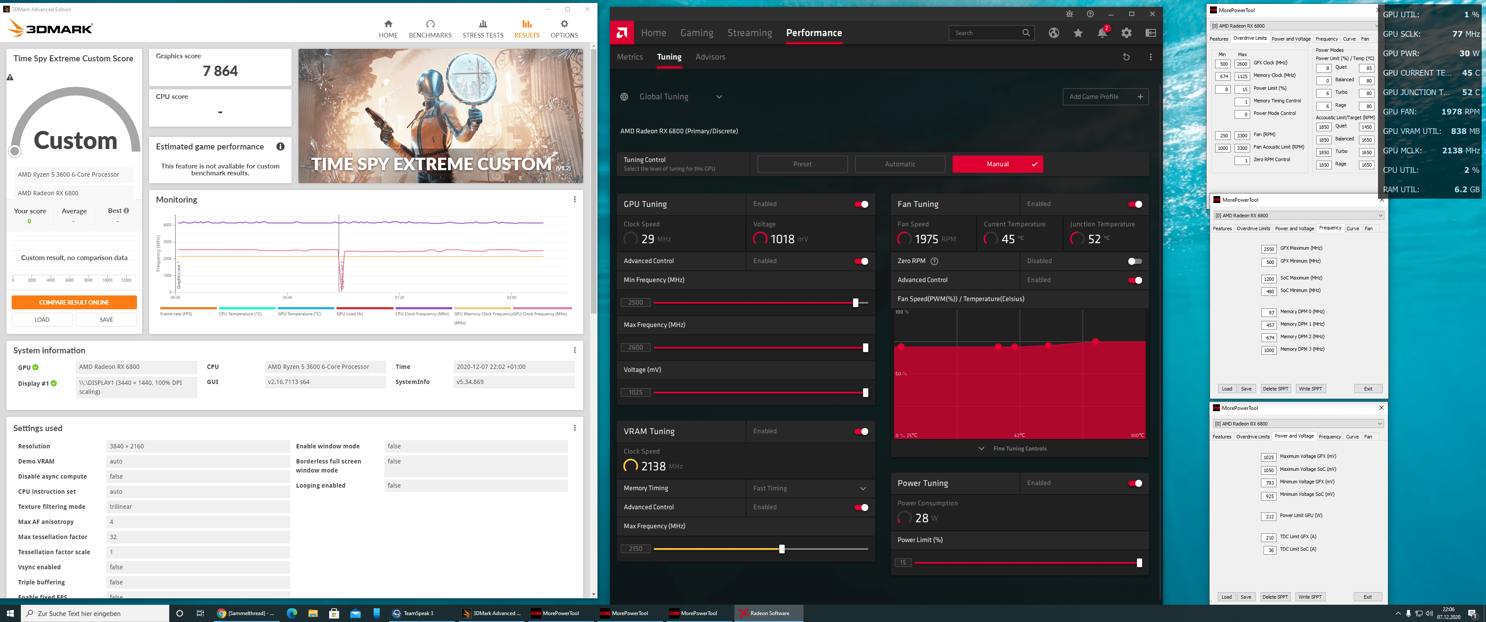The width and height of the screenshot is (1486, 622).
Task: Click Min Frequency slider handle
Action: (855, 303)
